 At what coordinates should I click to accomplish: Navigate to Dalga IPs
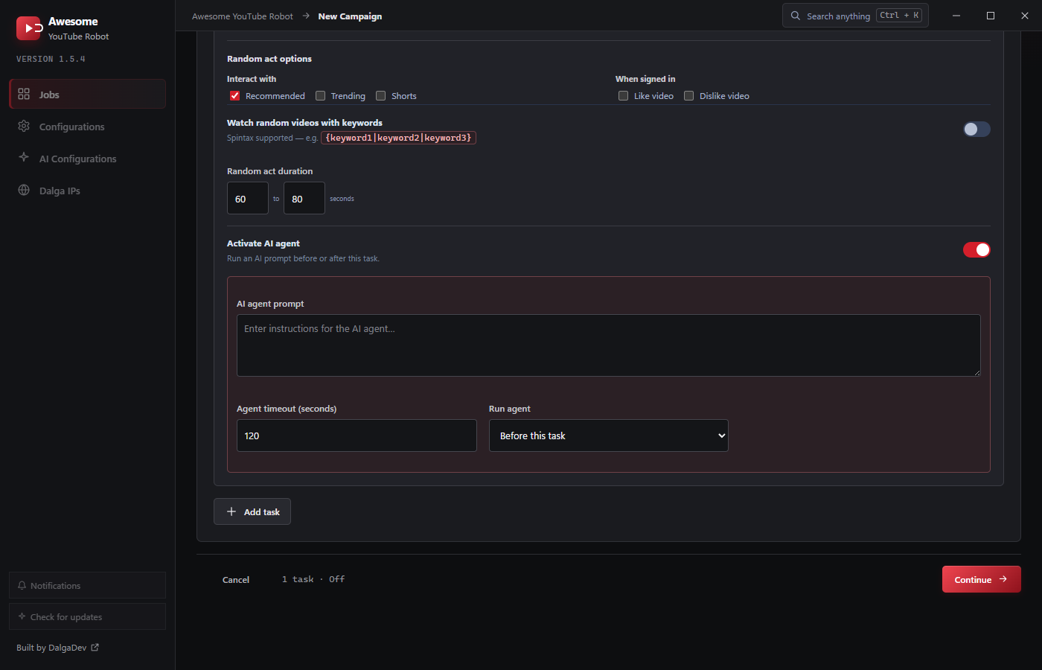click(x=87, y=190)
